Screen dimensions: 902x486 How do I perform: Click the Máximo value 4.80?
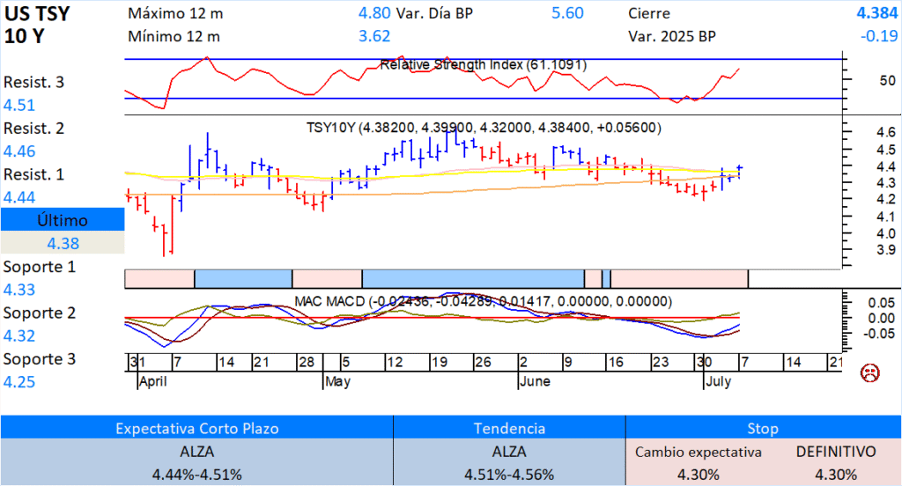[374, 13]
